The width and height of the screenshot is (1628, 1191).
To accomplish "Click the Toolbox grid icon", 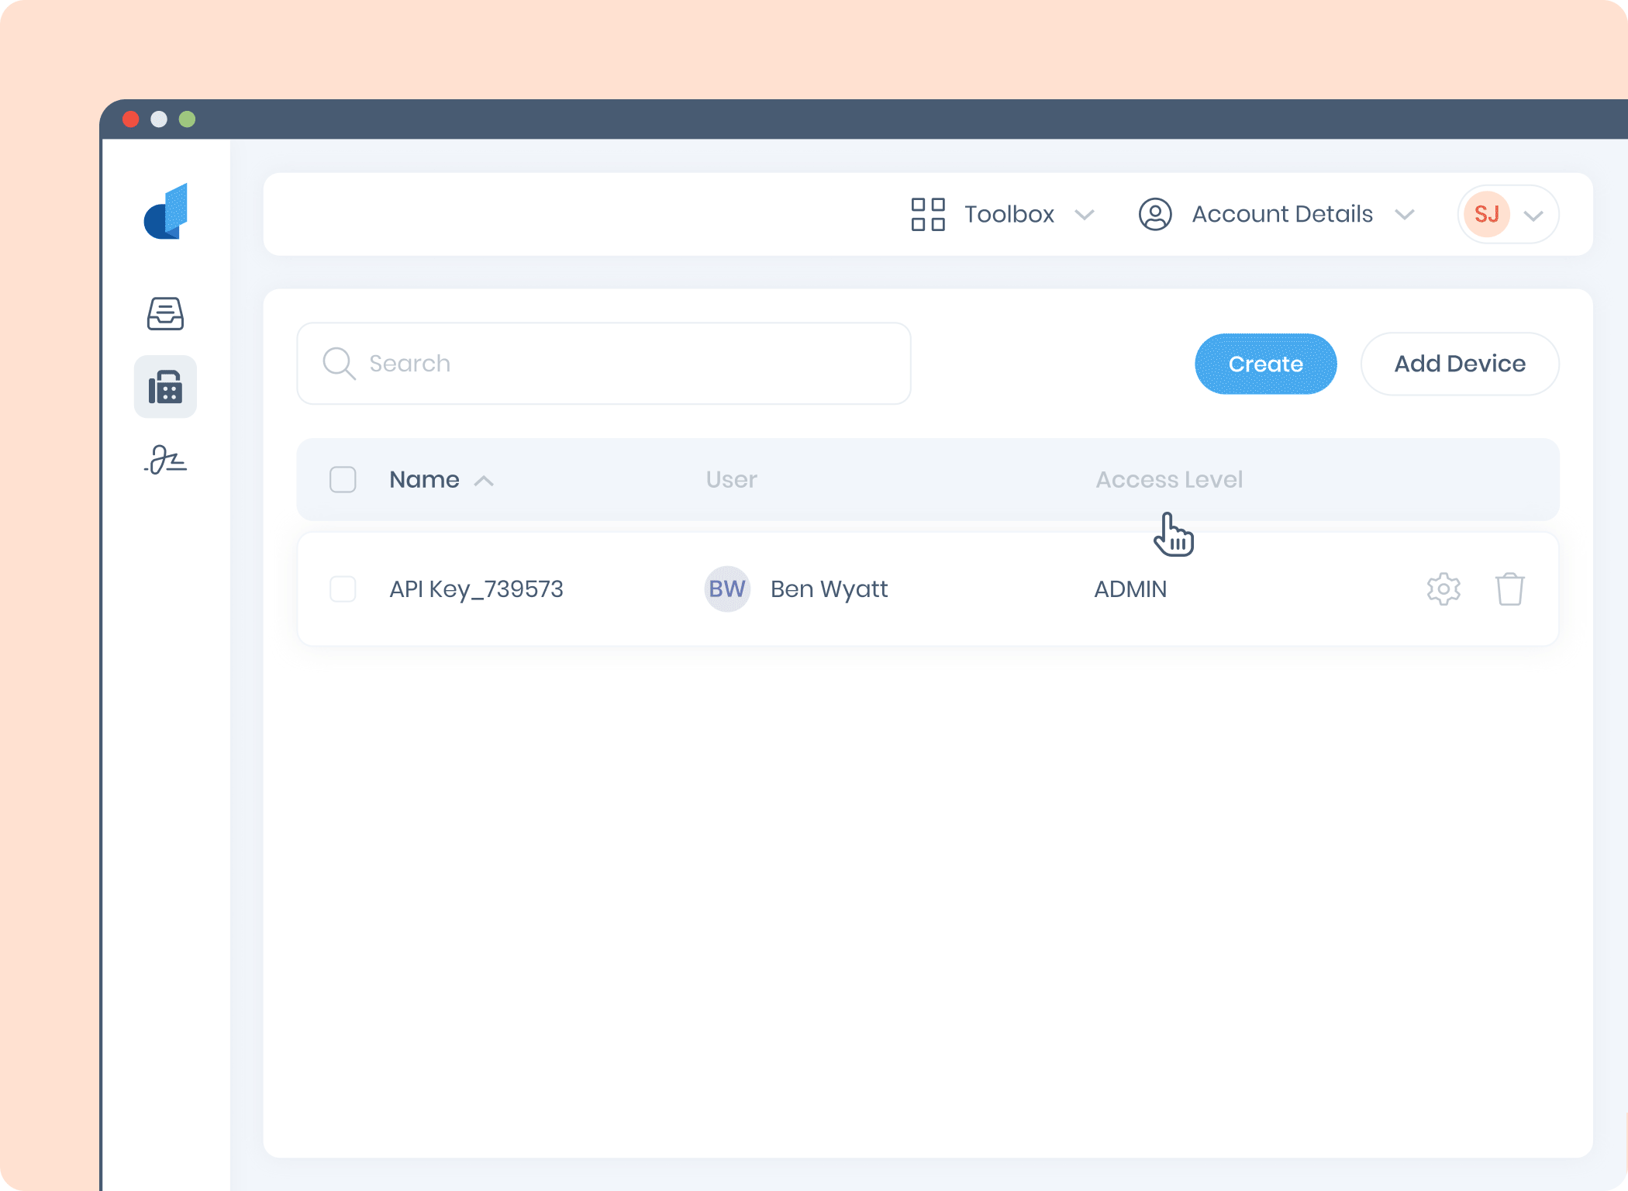I will [x=927, y=214].
